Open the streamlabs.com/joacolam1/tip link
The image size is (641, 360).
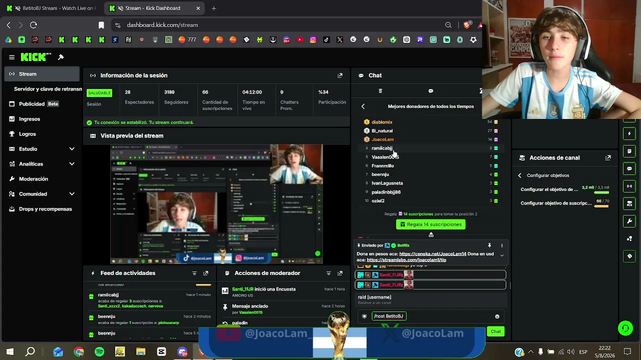coord(406,260)
